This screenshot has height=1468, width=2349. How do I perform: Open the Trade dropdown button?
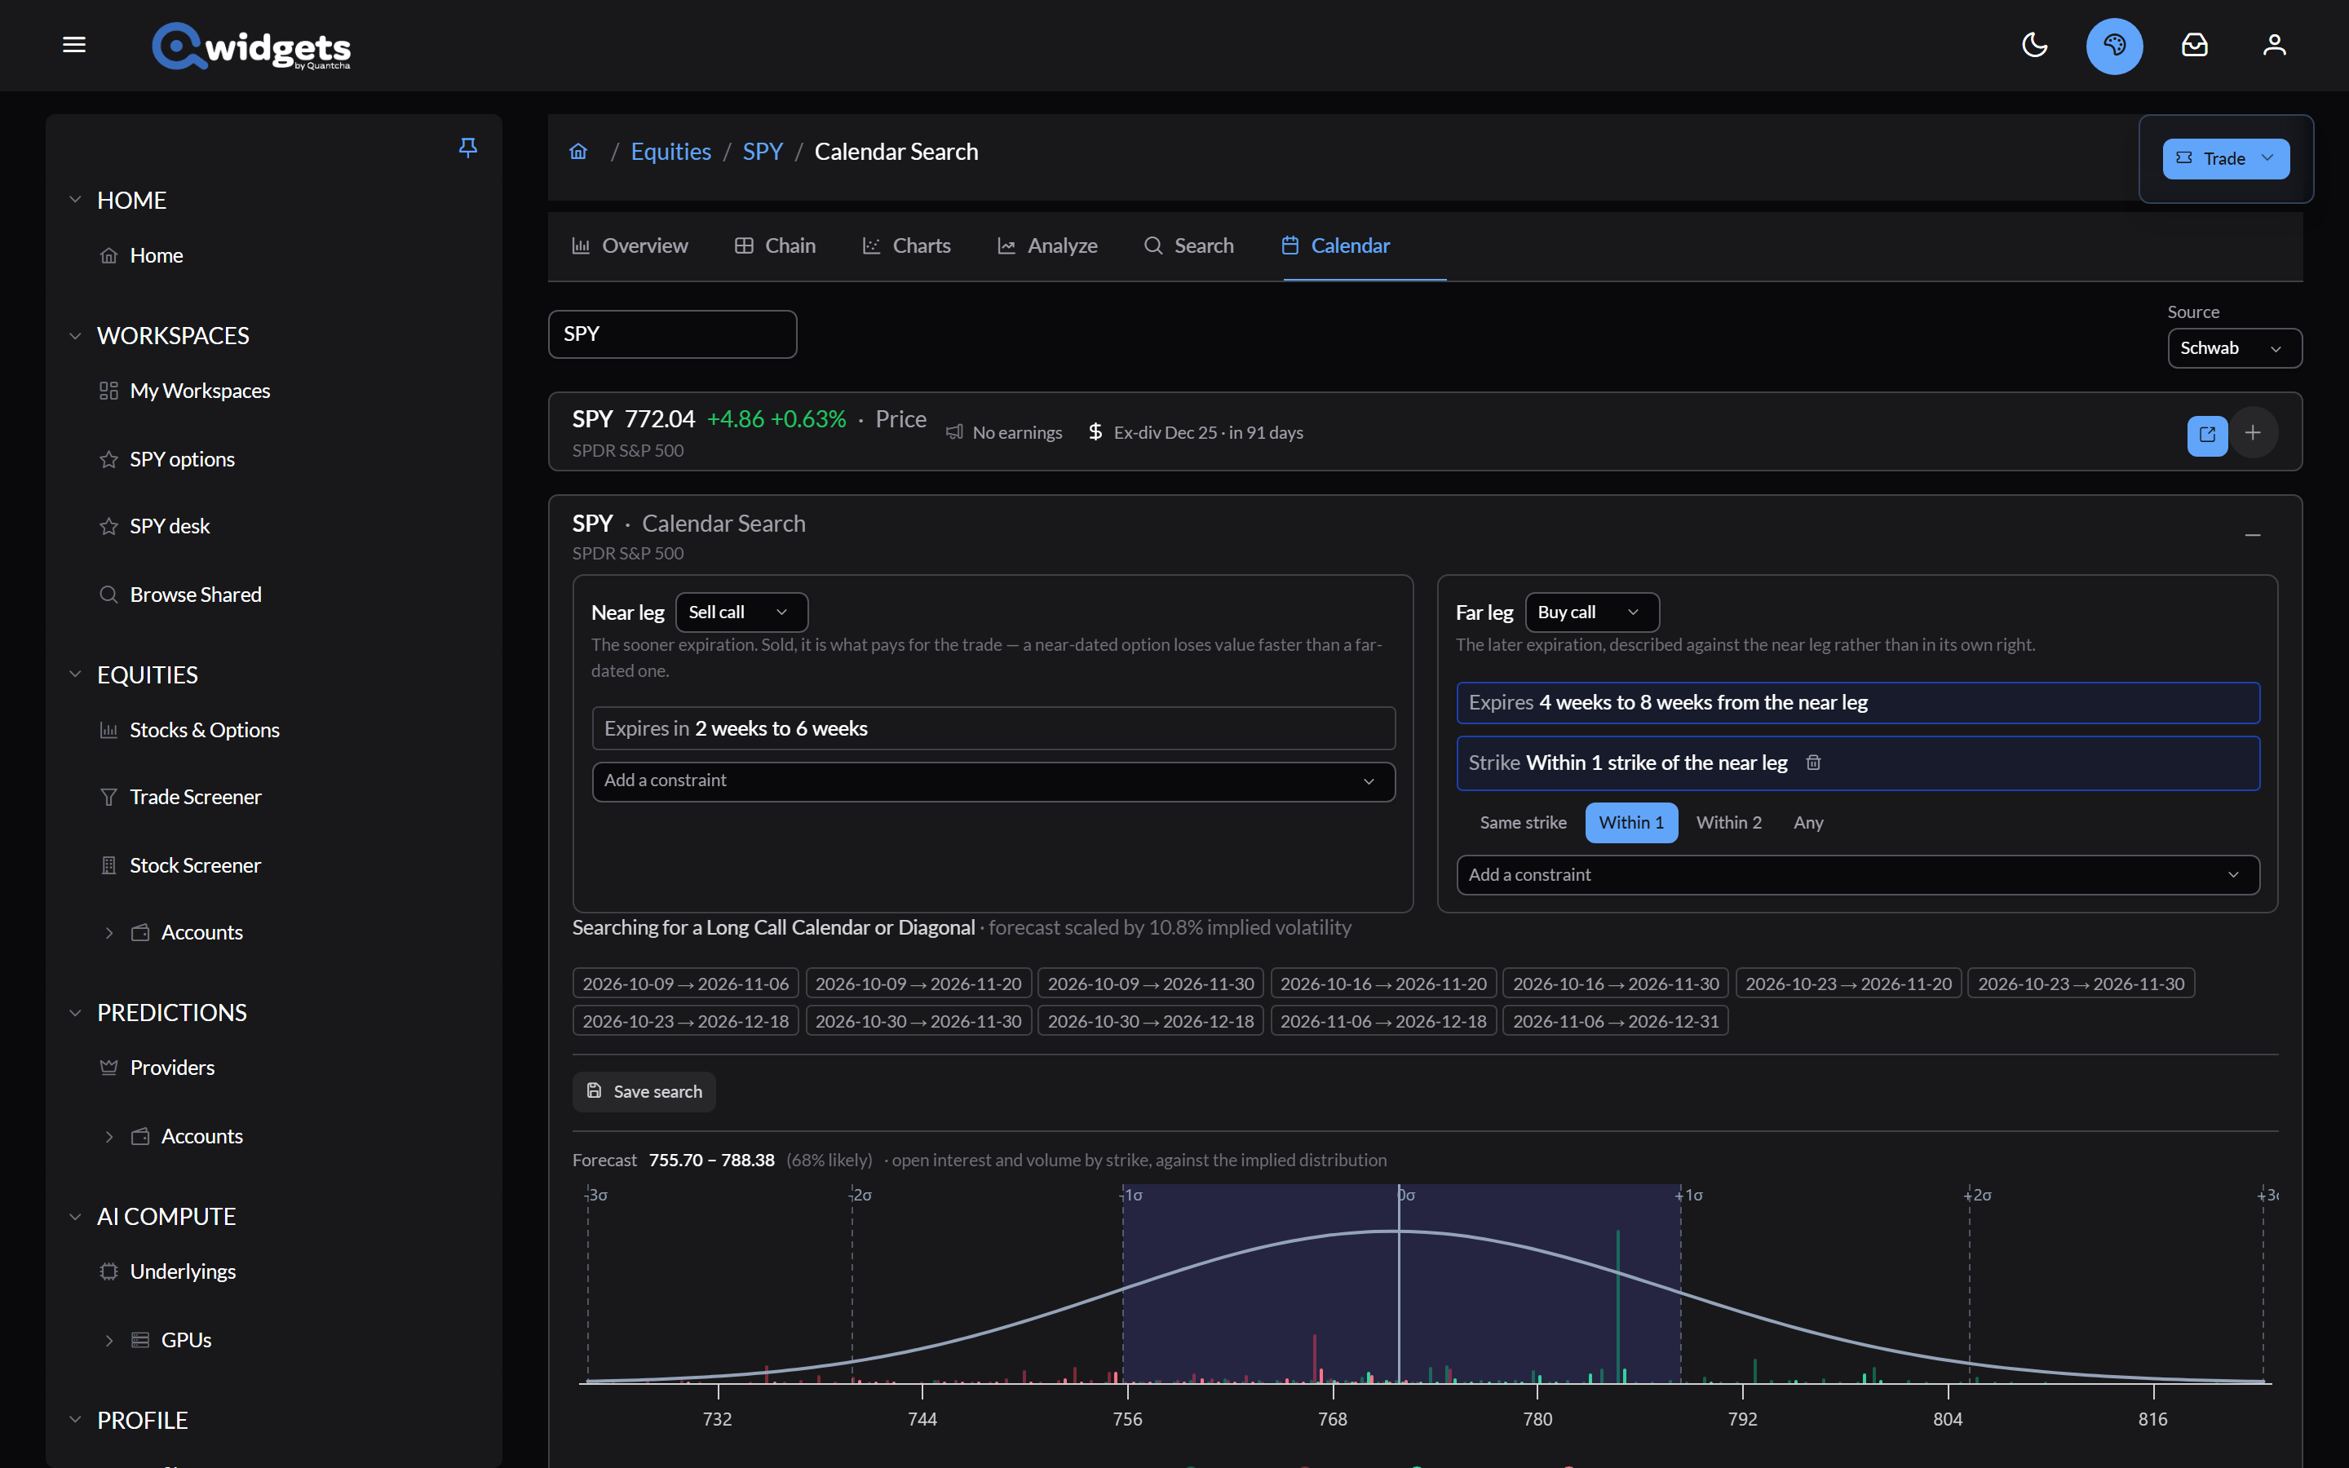click(x=2226, y=159)
